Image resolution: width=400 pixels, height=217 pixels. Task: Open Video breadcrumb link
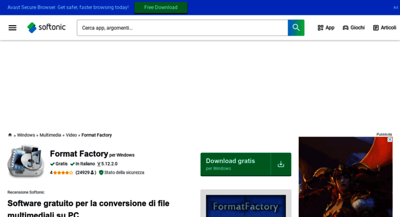(x=71, y=135)
